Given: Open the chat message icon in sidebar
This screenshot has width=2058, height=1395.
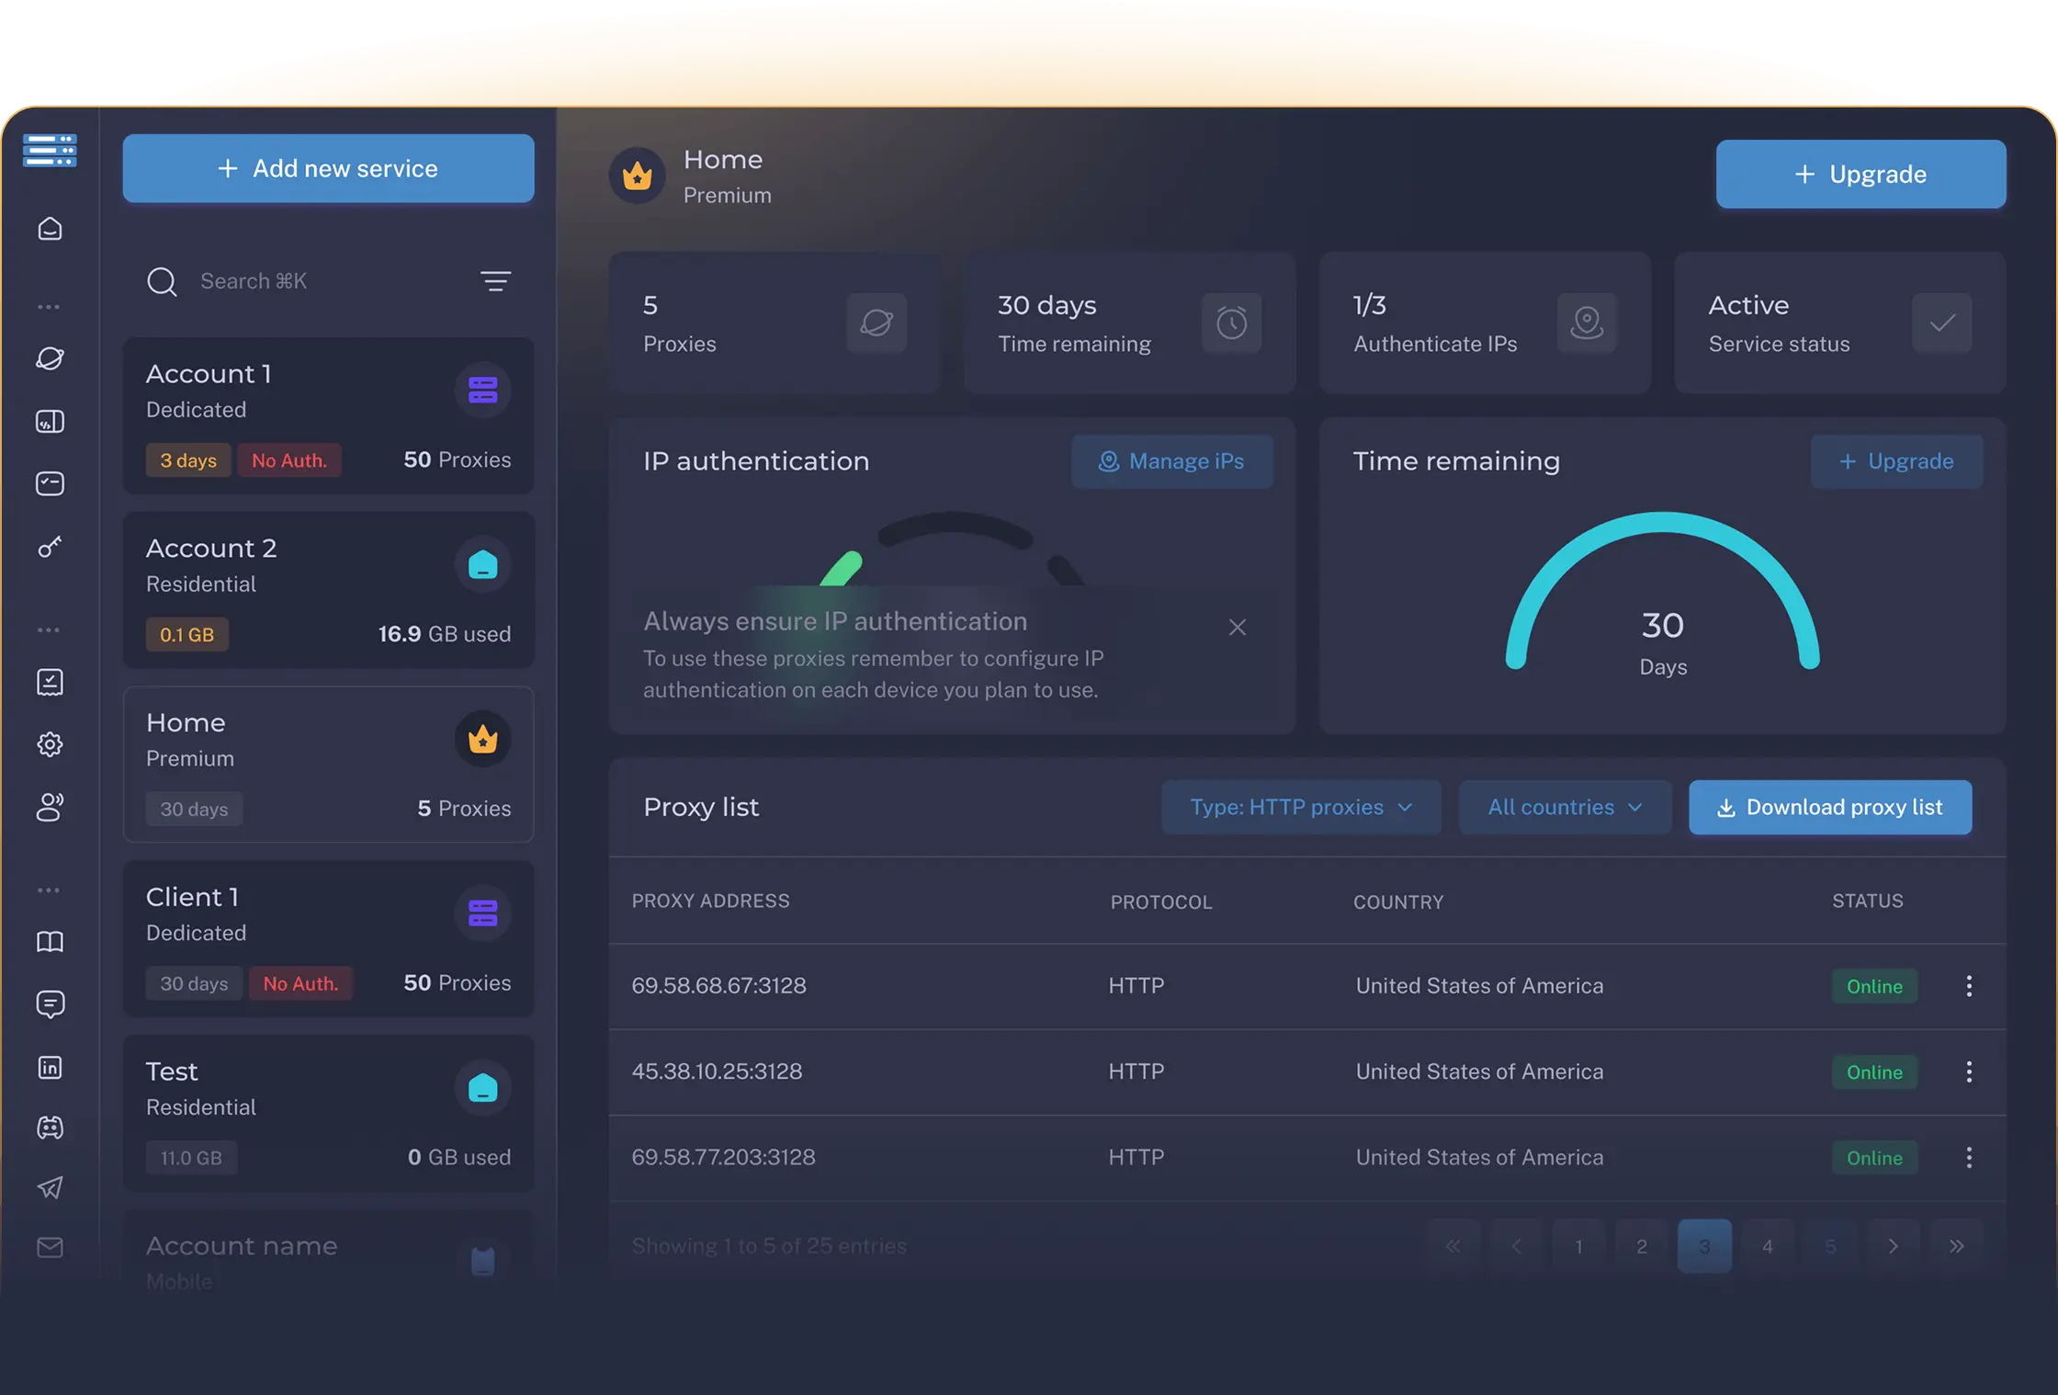Looking at the screenshot, I should (x=50, y=1004).
